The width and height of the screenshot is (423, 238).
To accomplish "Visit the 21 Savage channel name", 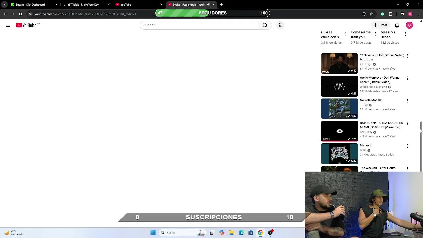I will pyautogui.click(x=366, y=64).
